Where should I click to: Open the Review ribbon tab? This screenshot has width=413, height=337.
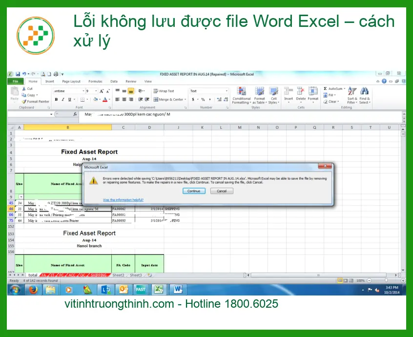pos(131,82)
